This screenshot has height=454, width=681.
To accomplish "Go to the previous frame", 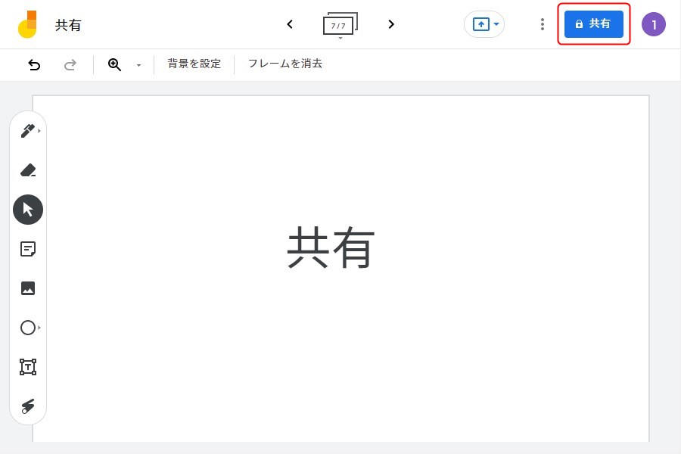I will click(x=290, y=24).
